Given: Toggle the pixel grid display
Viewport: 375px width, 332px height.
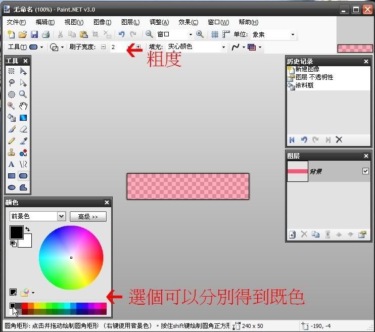Looking at the screenshot, I should point(214,34).
